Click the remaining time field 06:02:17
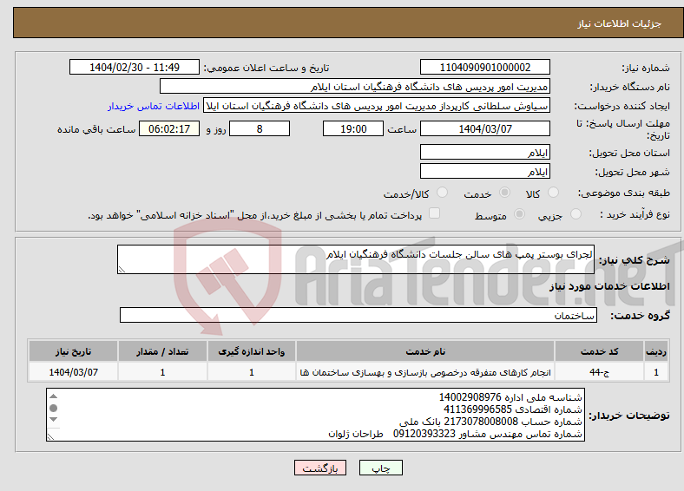This screenshot has height=491, width=684. click(169, 128)
